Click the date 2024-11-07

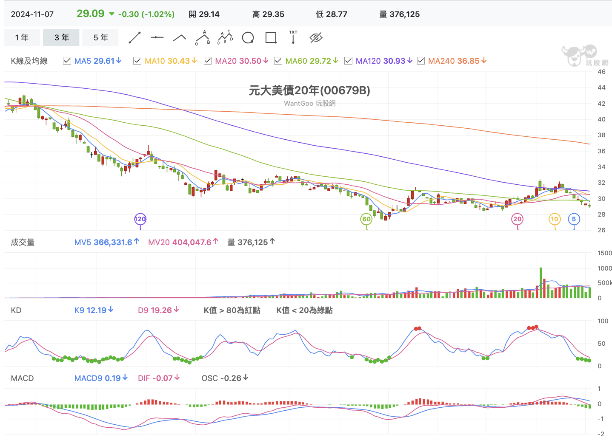click(x=32, y=14)
